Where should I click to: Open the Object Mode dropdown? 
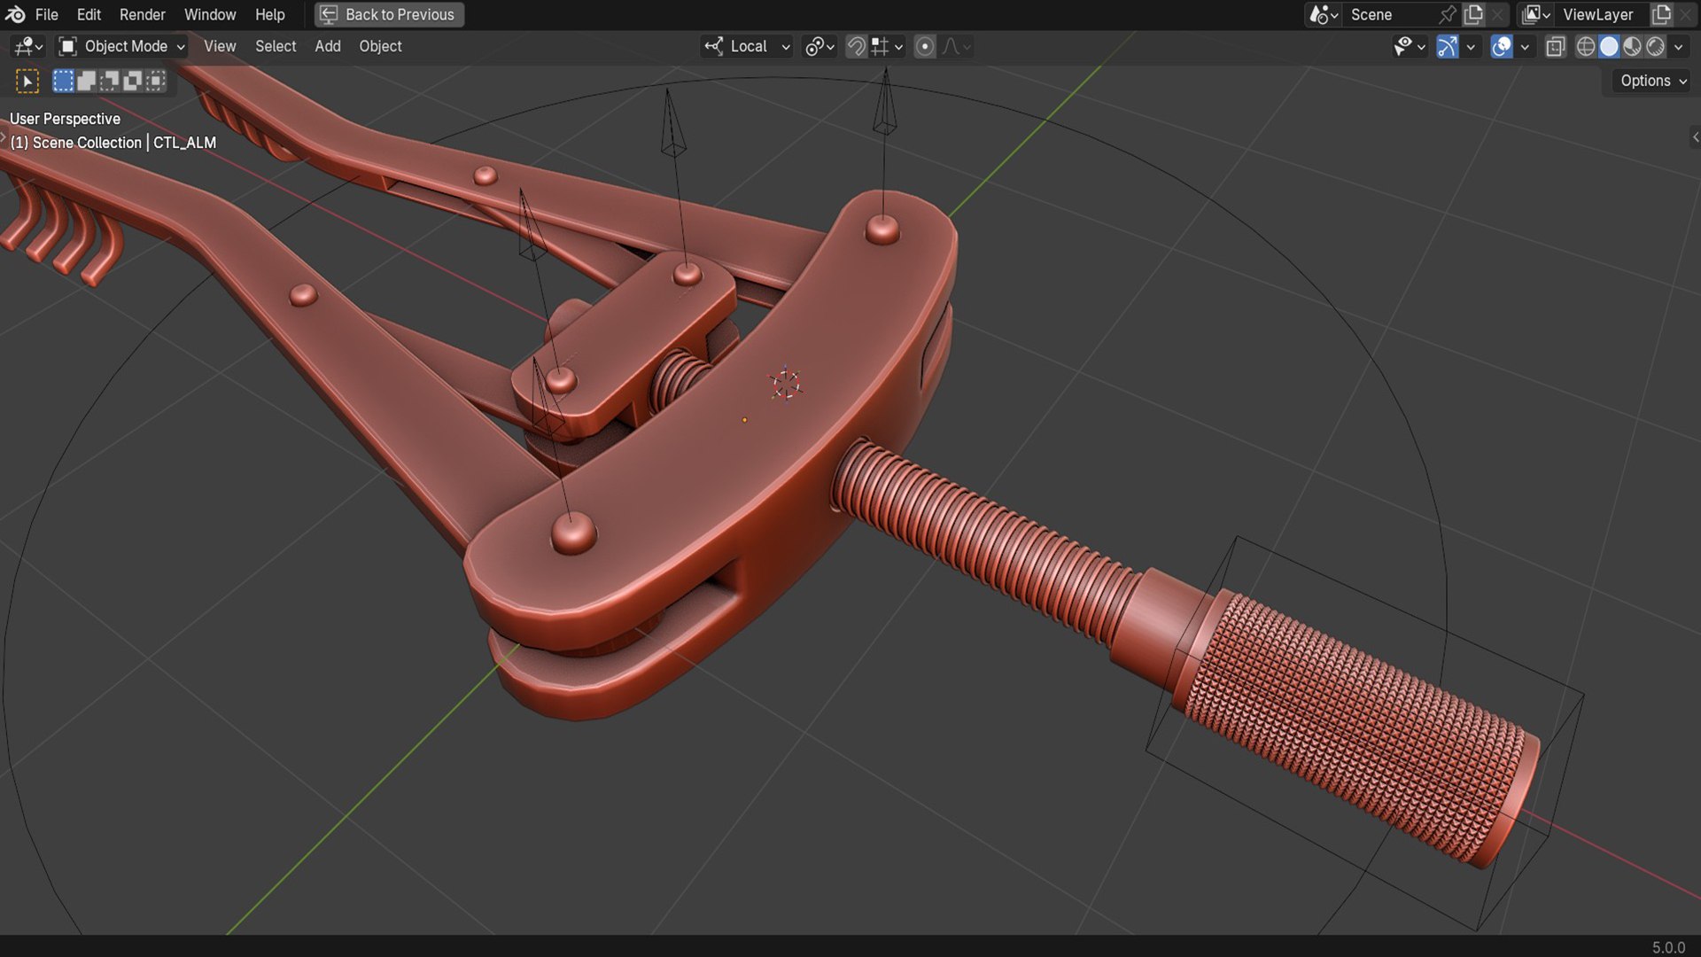(121, 46)
